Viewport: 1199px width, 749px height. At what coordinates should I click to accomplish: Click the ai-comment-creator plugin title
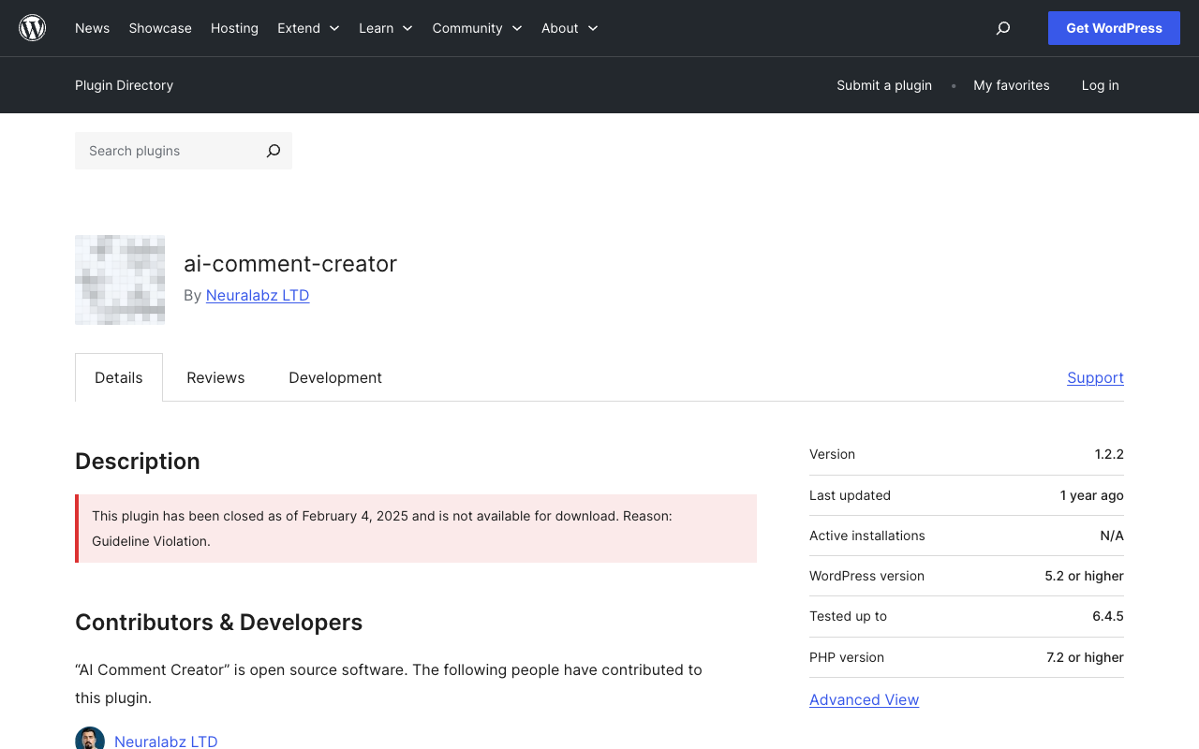[x=290, y=264]
